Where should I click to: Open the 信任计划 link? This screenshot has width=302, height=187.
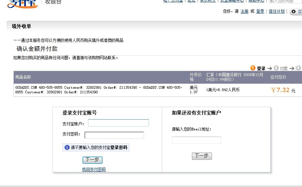[276, 11]
